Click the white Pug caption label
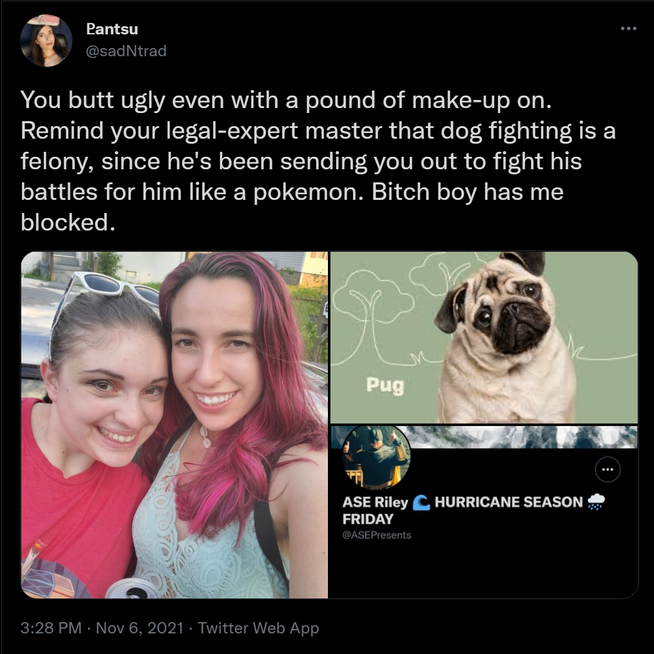 click(x=385, y=385)
